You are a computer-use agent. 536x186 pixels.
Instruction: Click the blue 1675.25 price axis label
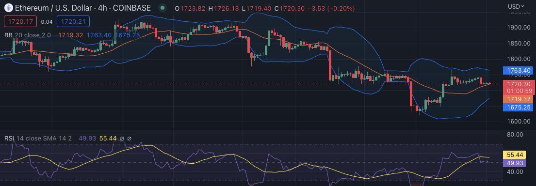[519, 107]
